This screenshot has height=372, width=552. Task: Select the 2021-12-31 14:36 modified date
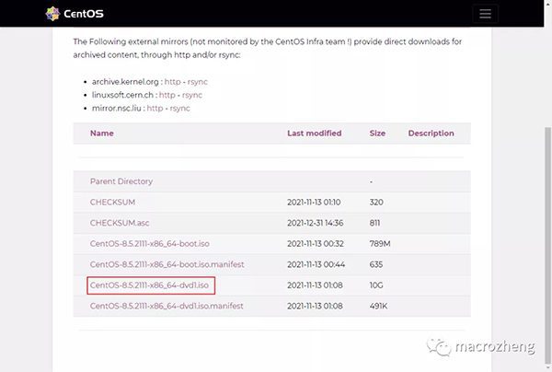click(x=315, y=223)
